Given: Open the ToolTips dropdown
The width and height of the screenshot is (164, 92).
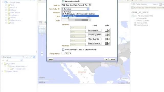Looking at the screenshot, I should click(x=90, y=5).
